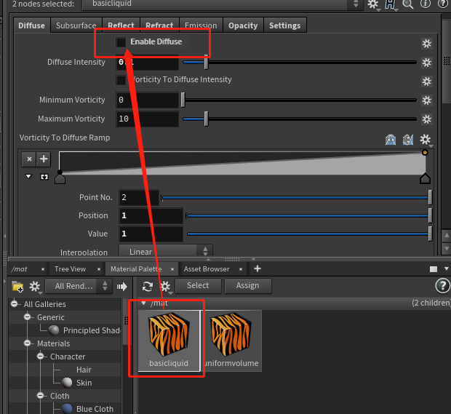Click the Select button
The width and height of the screenshot is (451, 414).
198,286
